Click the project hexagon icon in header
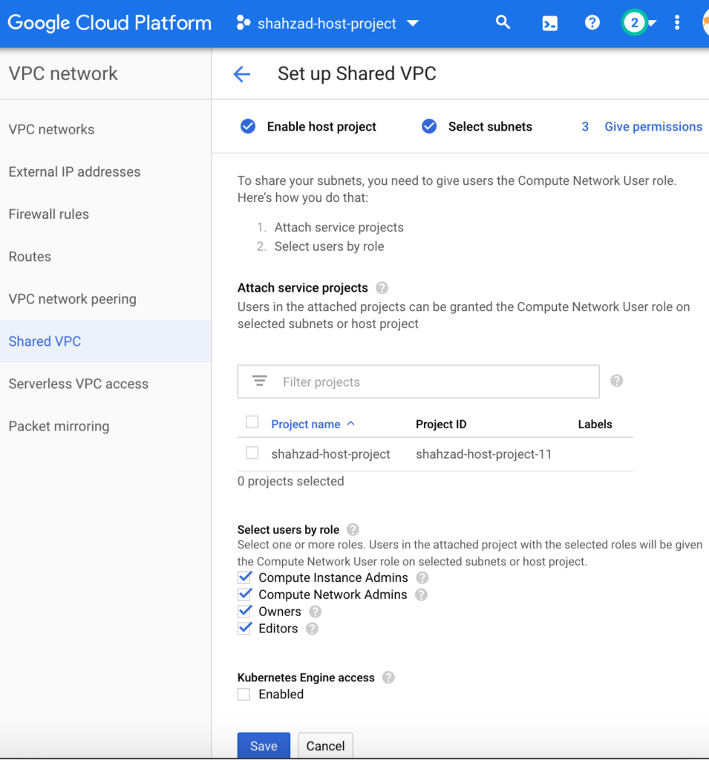Screen dimensions: 709x760 (x=243, y=23)
